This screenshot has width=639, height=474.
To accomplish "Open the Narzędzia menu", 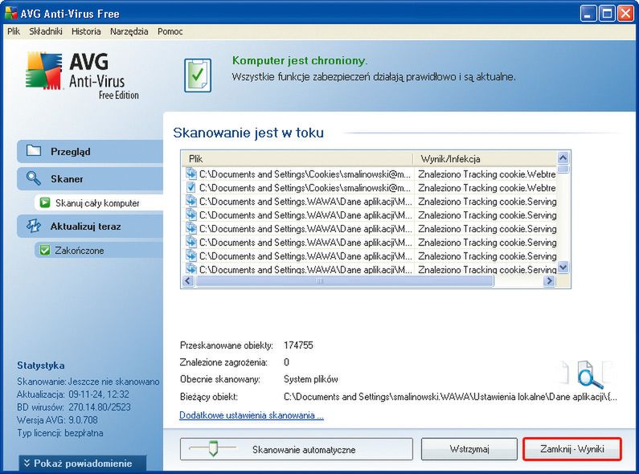I will tap(129, 31).
